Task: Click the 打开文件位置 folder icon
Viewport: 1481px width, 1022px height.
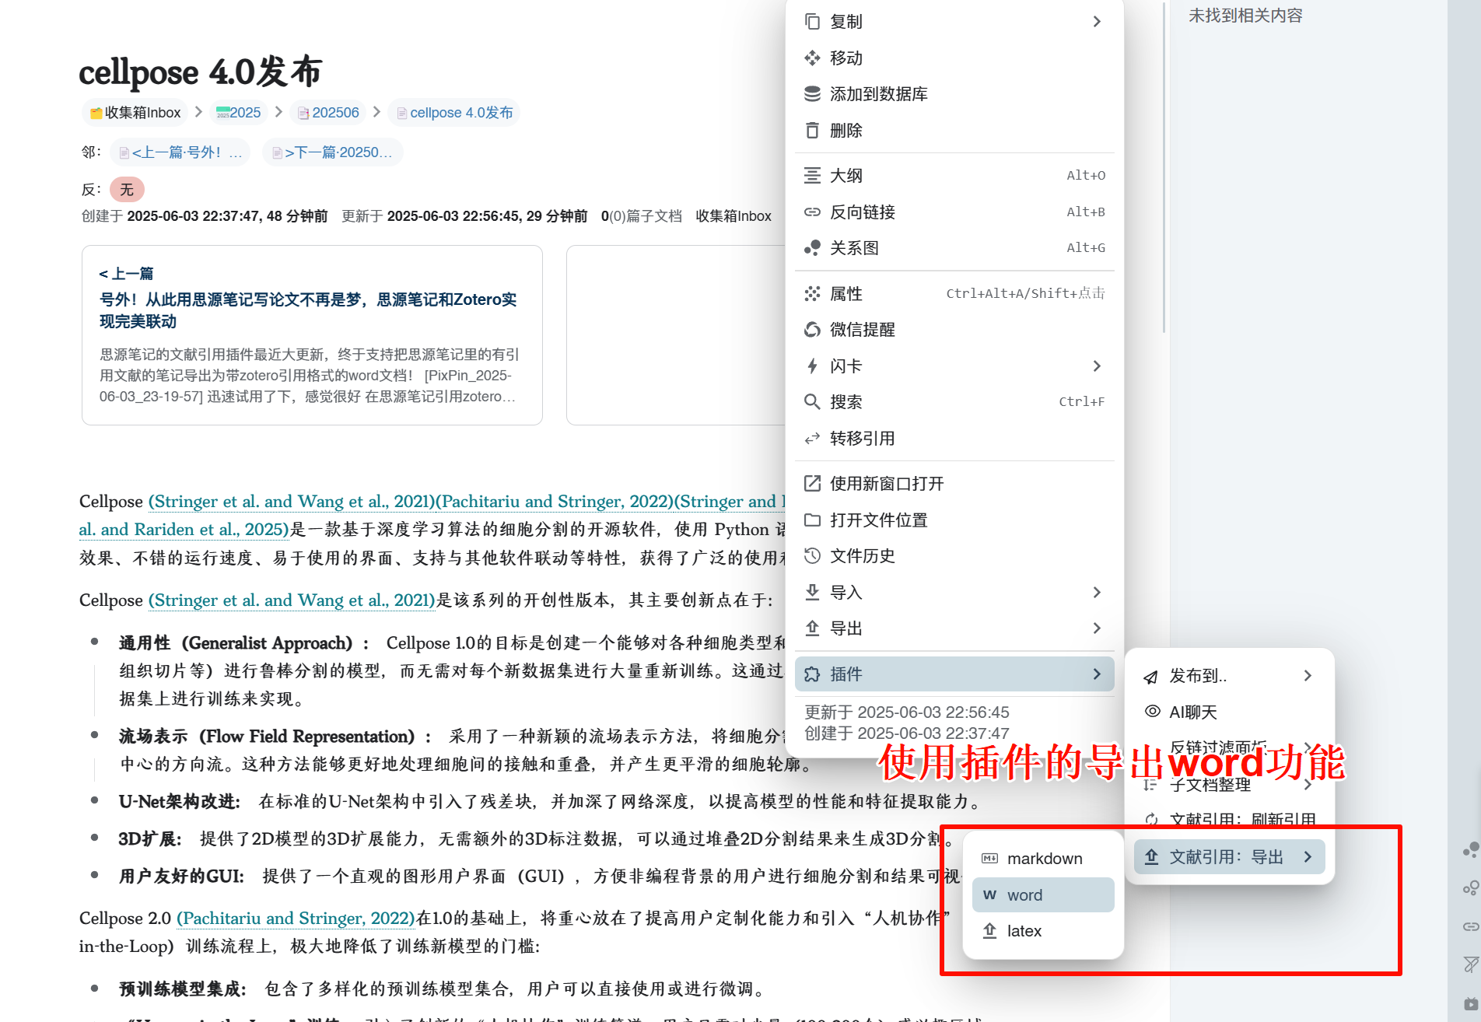Action: click(x=812, y=520)
